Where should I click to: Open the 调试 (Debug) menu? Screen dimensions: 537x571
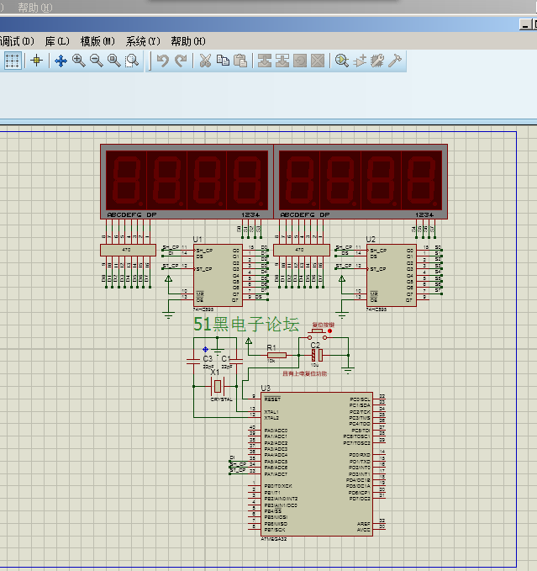17,41
